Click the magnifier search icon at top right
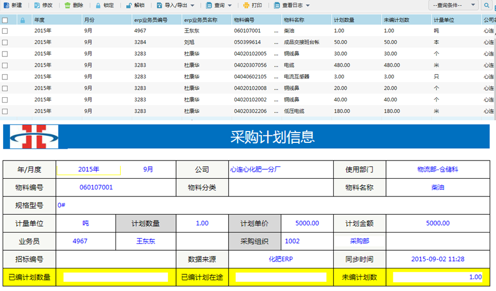 [486, 5]
